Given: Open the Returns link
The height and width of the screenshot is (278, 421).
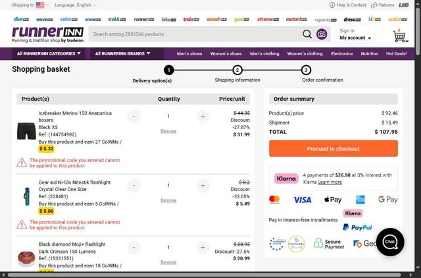Looking at the screenshot, I should 382,5.
